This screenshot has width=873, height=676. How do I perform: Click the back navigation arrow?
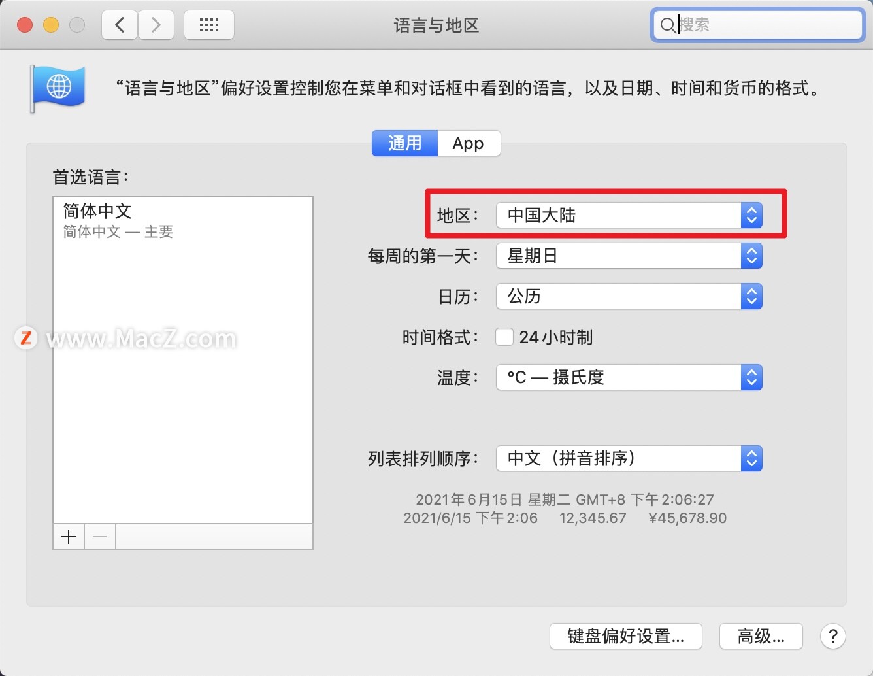119,24
